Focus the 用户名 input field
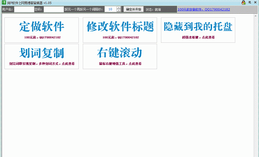The height and width of the screenshot is (157, 259). click(24, 9)
